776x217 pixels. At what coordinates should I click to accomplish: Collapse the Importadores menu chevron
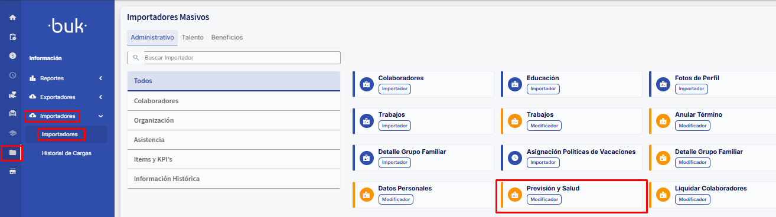click(x=101, y=116)
